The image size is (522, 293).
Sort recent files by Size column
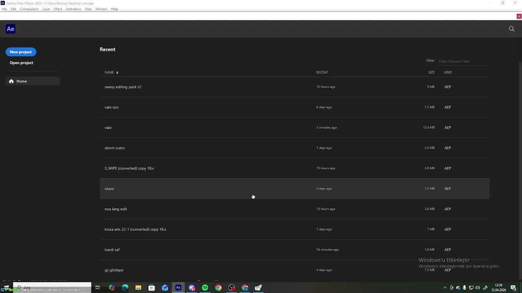[x=431, y=72]
